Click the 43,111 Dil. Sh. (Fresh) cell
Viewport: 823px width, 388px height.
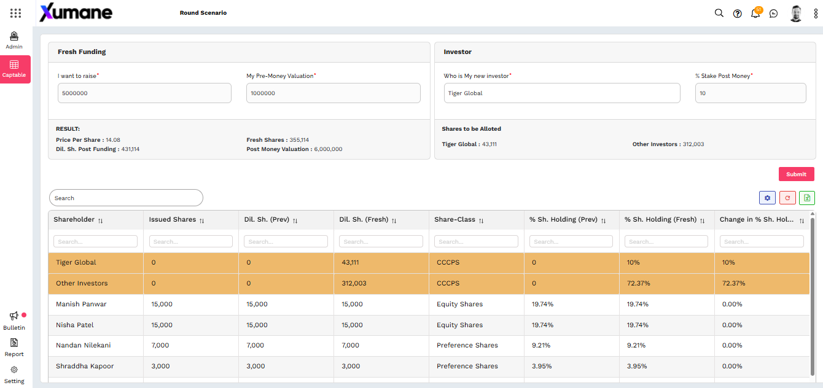pos(350,263)
